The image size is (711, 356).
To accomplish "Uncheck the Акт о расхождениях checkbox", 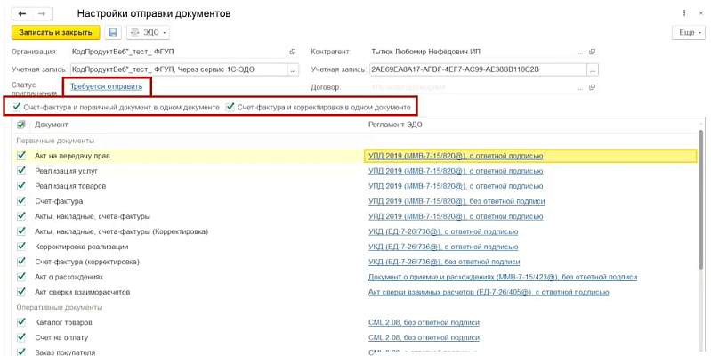I will [20, 277].
